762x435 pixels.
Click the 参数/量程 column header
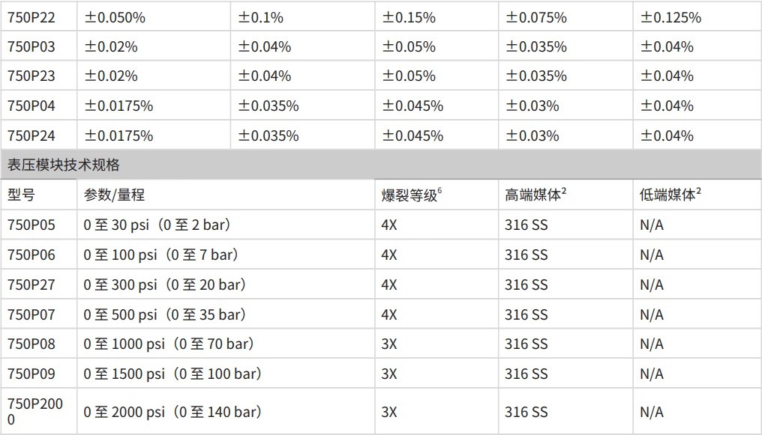[x=114, y=195]
